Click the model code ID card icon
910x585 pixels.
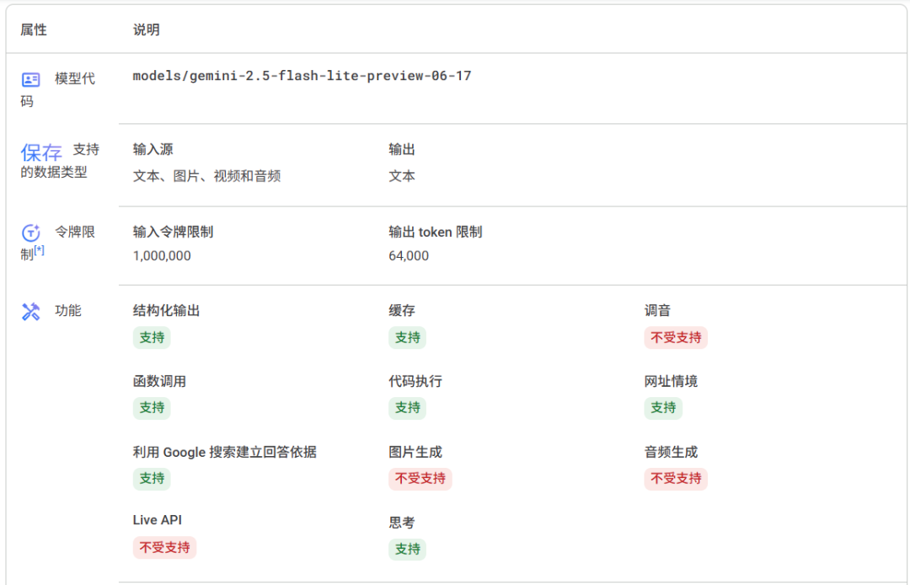coord(30,79)
